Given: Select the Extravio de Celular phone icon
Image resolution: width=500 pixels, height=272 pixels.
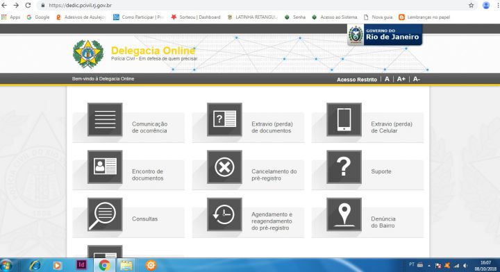Looking at the screenshot, I should tap(344, 119).
